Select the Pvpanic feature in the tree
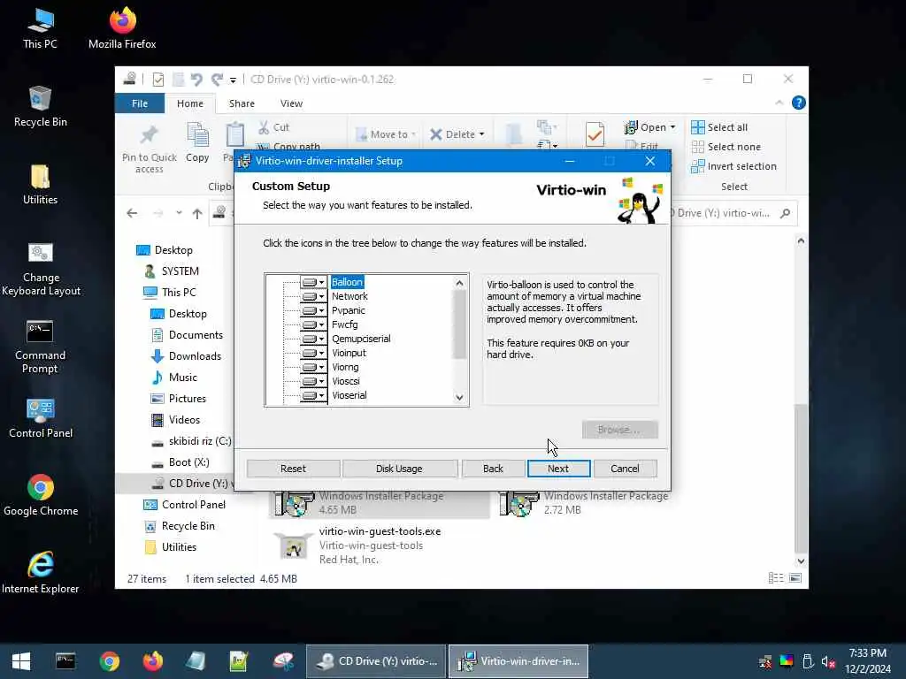The height and width of the screenshot is (679, 906). point(349,310)
